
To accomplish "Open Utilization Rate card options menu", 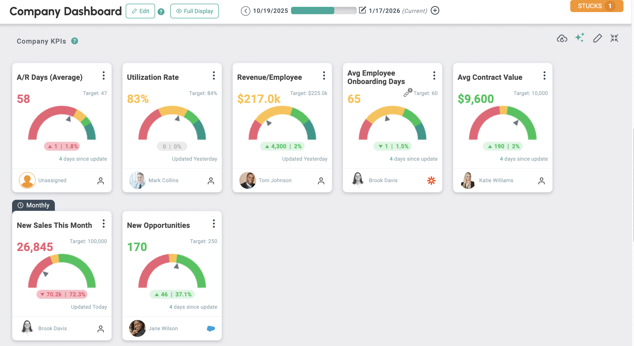I will click(x=214, y=76).
